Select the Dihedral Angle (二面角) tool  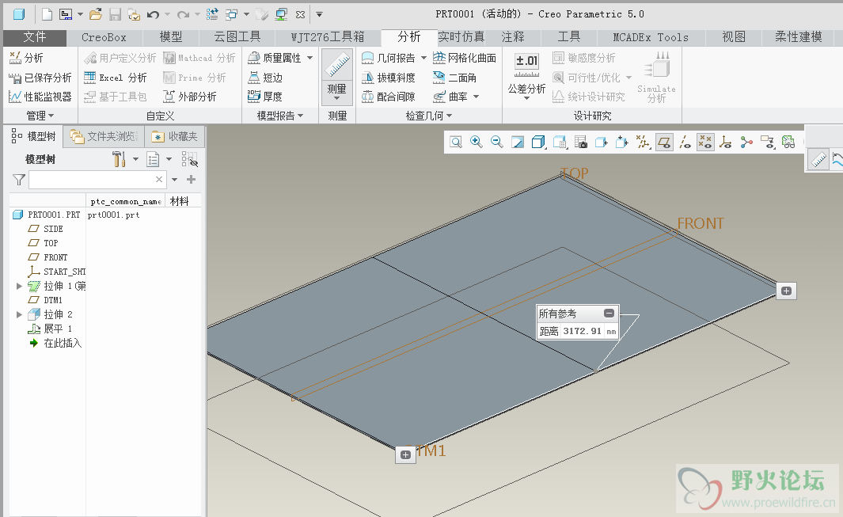click(454, 78)
